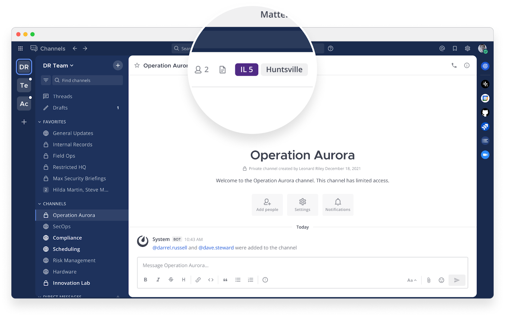Open channel Settings button
This screenshot has width=505, height=317.
point(302,205)
